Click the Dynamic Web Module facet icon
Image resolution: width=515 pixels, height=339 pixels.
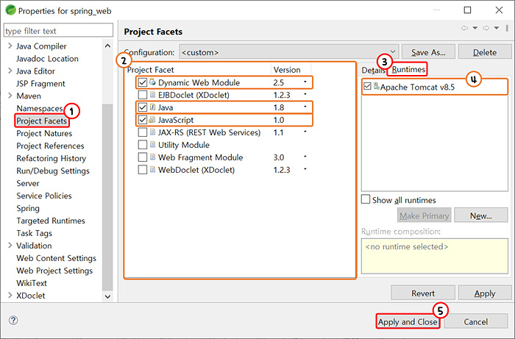[x=152, y=82]
